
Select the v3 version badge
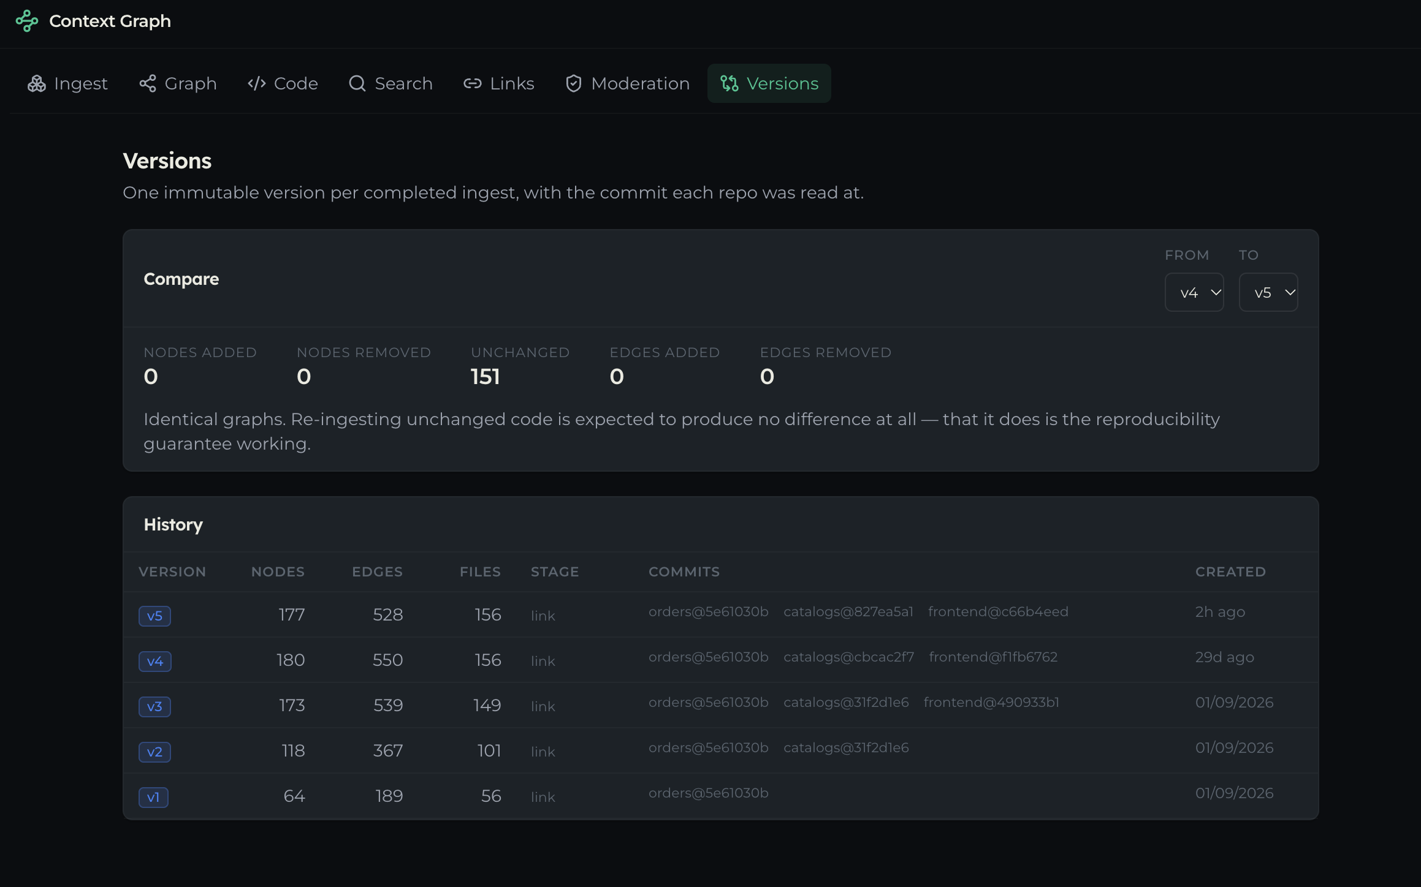(x=154, y=706)
